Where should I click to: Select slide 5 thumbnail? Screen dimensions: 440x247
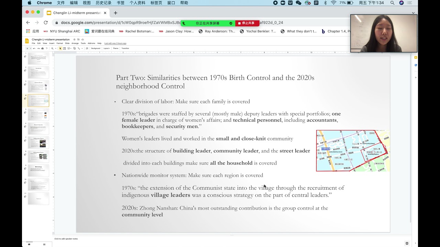38,115
